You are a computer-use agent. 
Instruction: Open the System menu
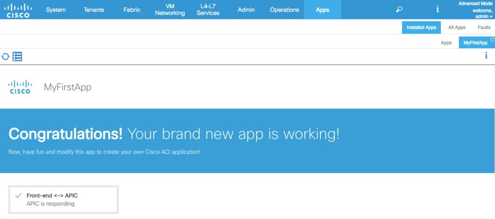click(56, 10)
